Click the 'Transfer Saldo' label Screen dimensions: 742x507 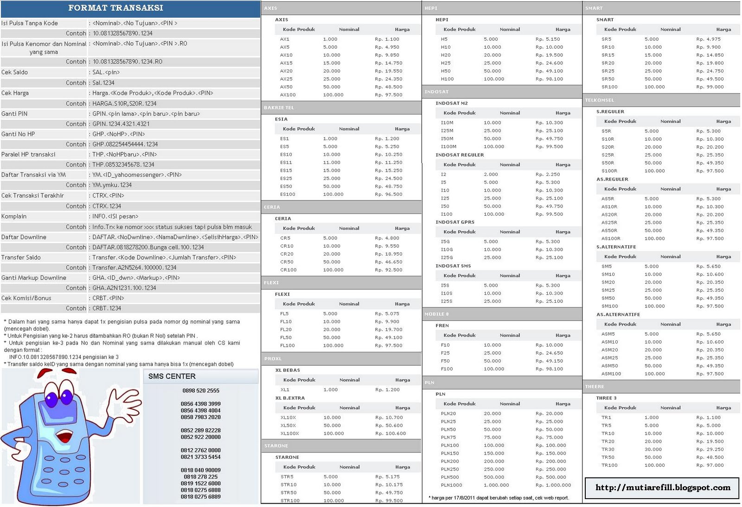point(21,257)
